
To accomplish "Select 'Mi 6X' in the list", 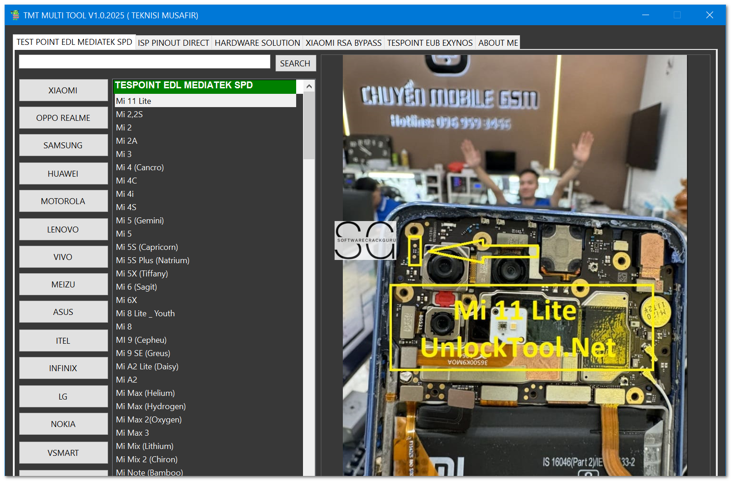I will coord(206,300).
